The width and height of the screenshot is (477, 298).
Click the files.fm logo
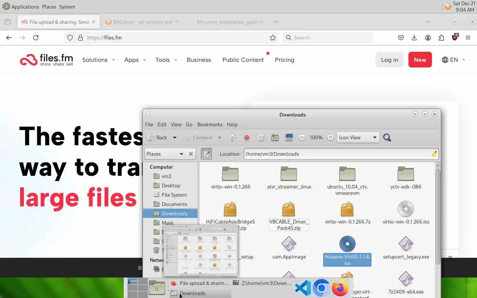click(x=46, y=60)
